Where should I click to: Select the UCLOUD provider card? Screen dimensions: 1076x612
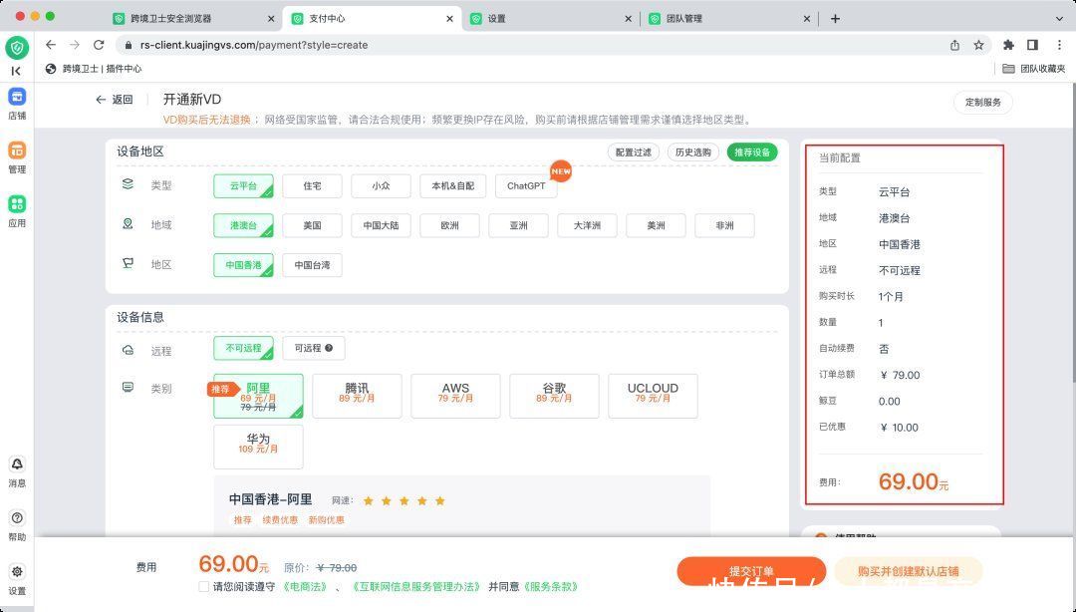point(653,396)
